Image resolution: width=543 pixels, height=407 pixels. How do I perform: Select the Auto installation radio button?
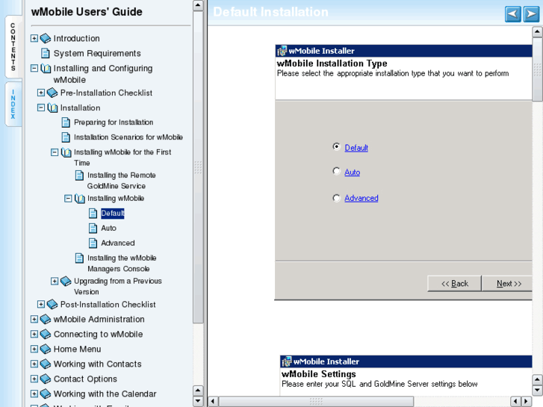click(x=336, y=171)
